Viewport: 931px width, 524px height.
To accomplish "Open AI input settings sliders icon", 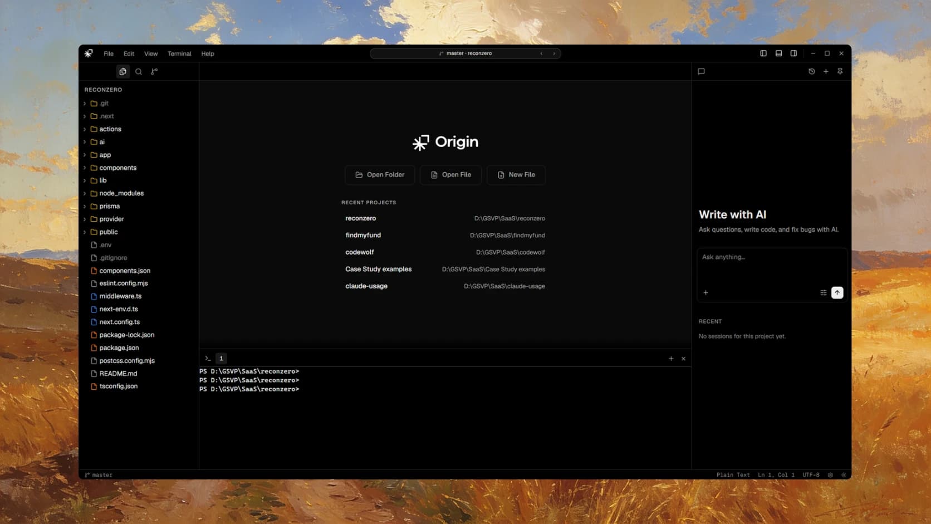I will click(x=823, y=292).
